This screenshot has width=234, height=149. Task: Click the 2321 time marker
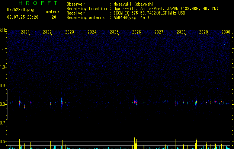25,32
